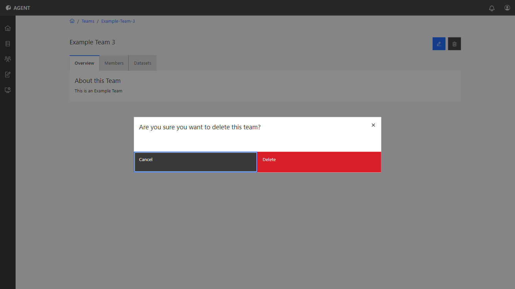Open the edit note sidebar icon
Image resolution: width=515 pixels, height=289 pixels.
[8, 74]
